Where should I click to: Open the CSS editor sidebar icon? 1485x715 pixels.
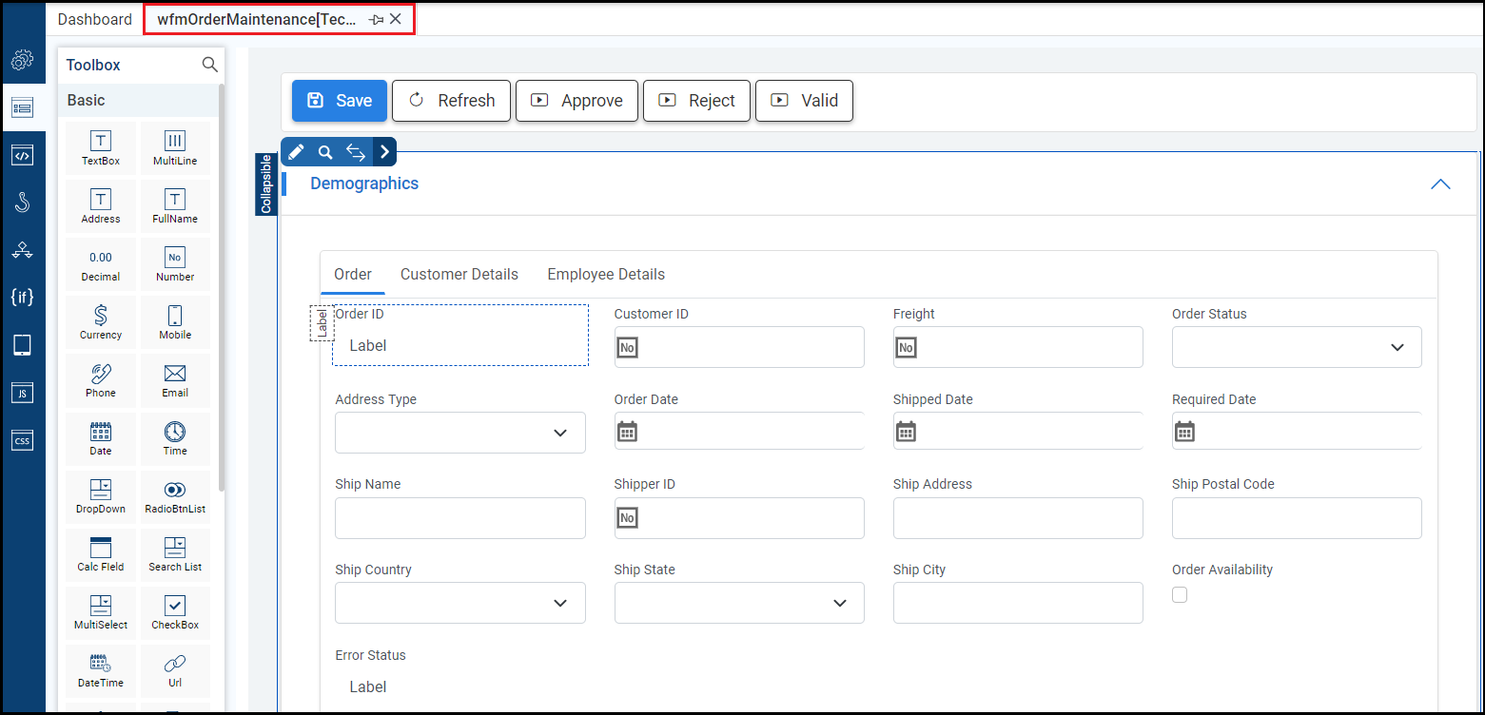click(x=22, y=440)
